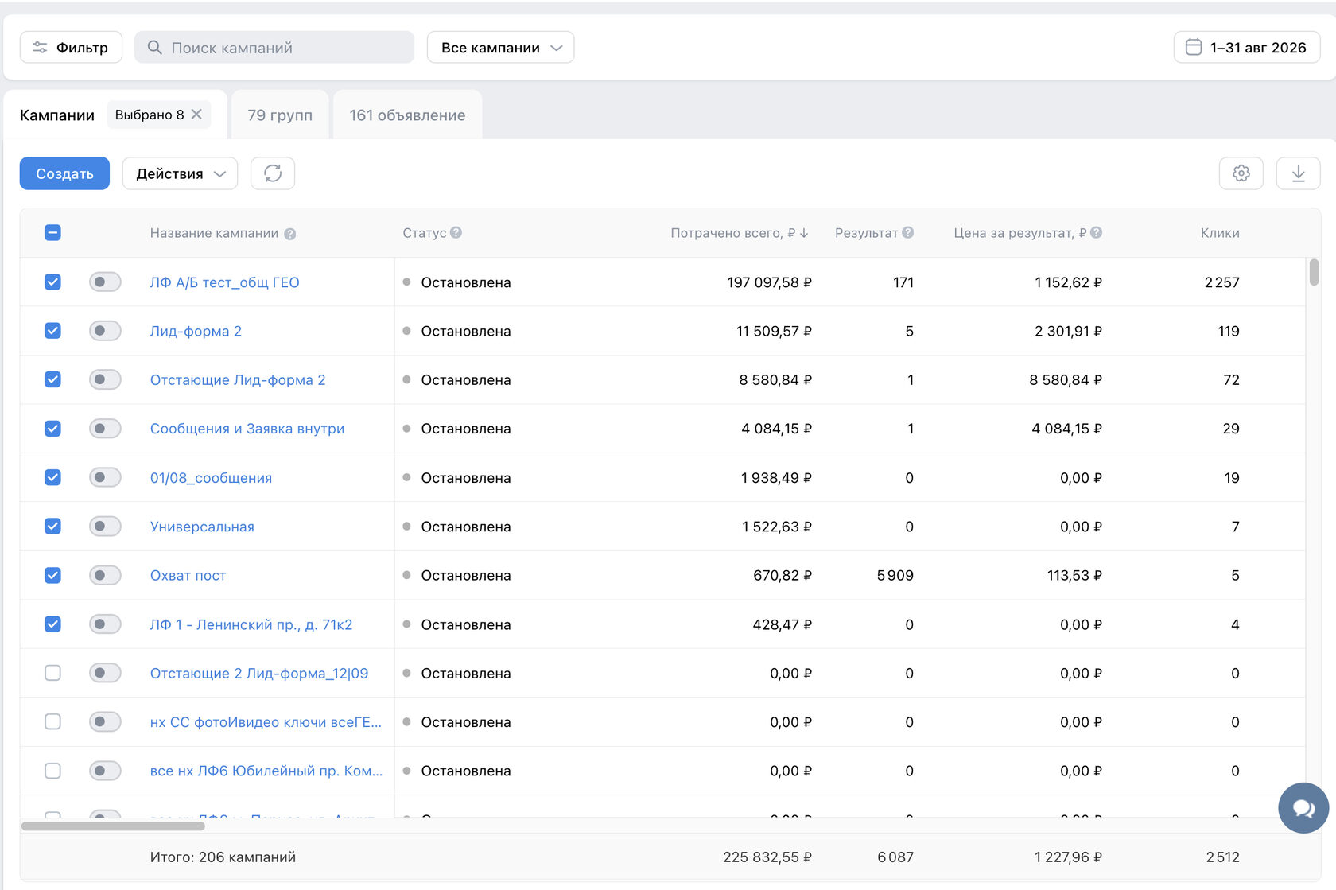Click help icon next to 'Статус' header
This screenshot has height=890, width=1336.
pos(456,233)
